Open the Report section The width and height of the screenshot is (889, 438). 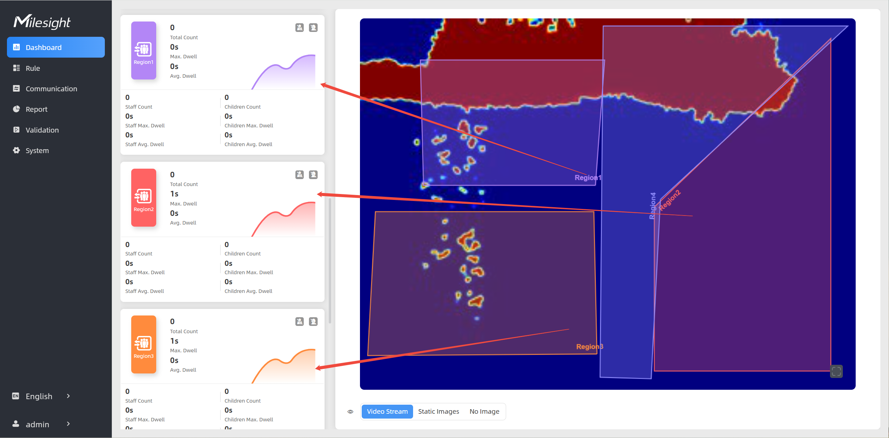36,109
